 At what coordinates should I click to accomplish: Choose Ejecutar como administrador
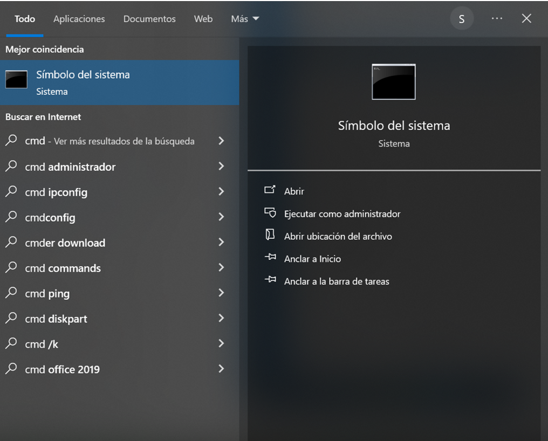tap(342, 214)
